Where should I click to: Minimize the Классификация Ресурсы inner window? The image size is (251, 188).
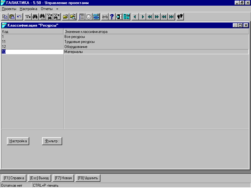click(235, 25)
